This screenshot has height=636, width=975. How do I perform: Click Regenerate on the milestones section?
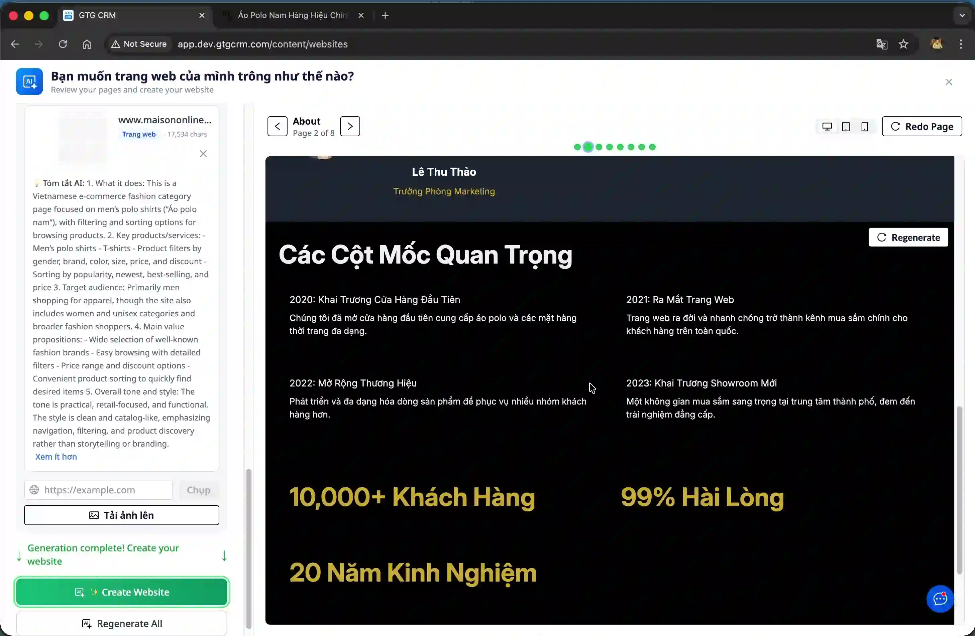point(908,237)
